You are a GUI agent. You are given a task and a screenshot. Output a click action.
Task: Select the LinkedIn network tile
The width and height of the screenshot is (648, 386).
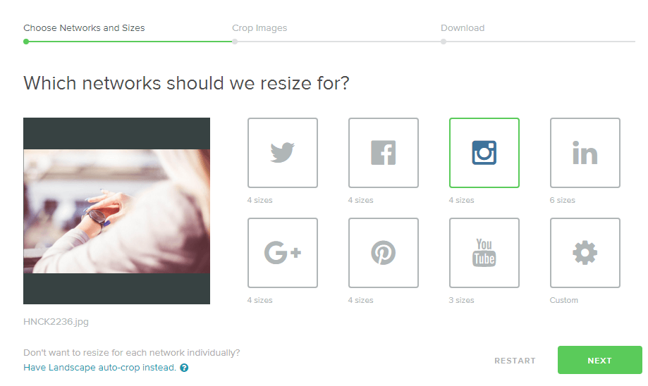click(x=585, y=153)
